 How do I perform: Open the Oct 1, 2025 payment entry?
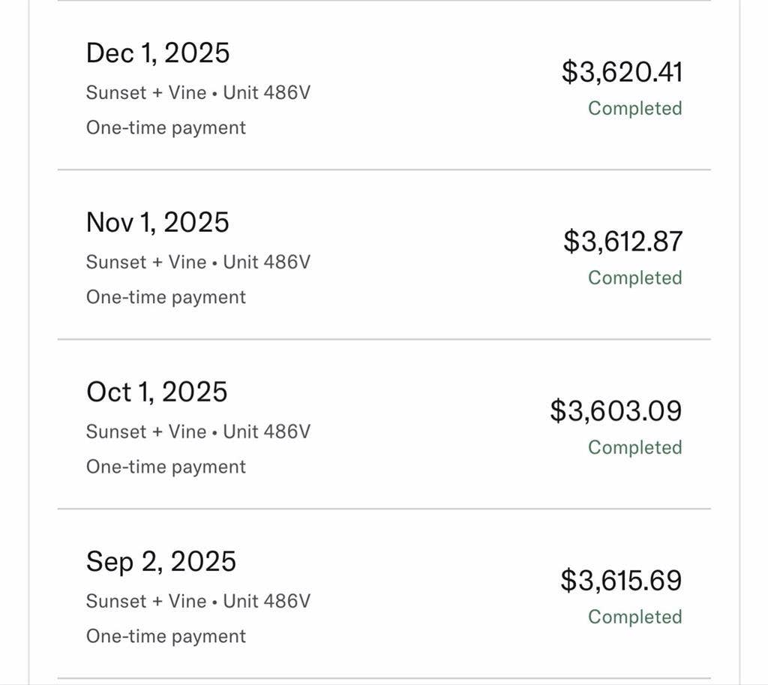pyautogui.click(x=157, y=392)
